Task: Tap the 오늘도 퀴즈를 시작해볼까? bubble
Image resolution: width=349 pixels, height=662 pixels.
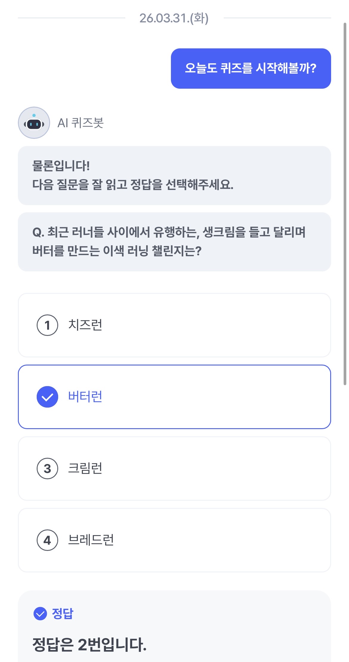Action: tap(251, 68)
